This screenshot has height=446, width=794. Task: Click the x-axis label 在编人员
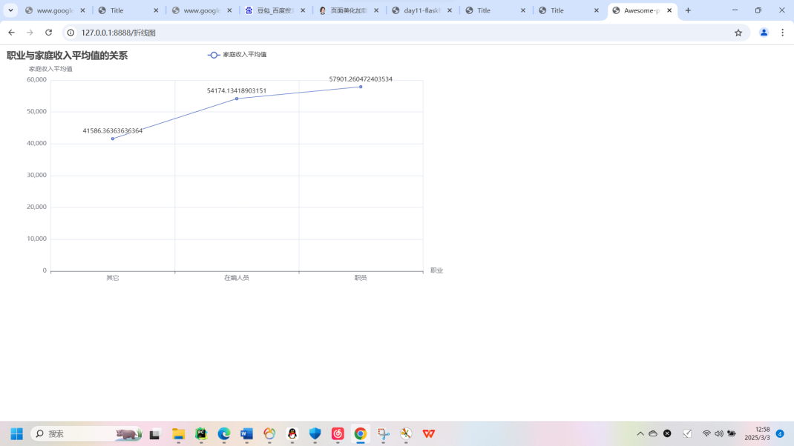point(237,278)
